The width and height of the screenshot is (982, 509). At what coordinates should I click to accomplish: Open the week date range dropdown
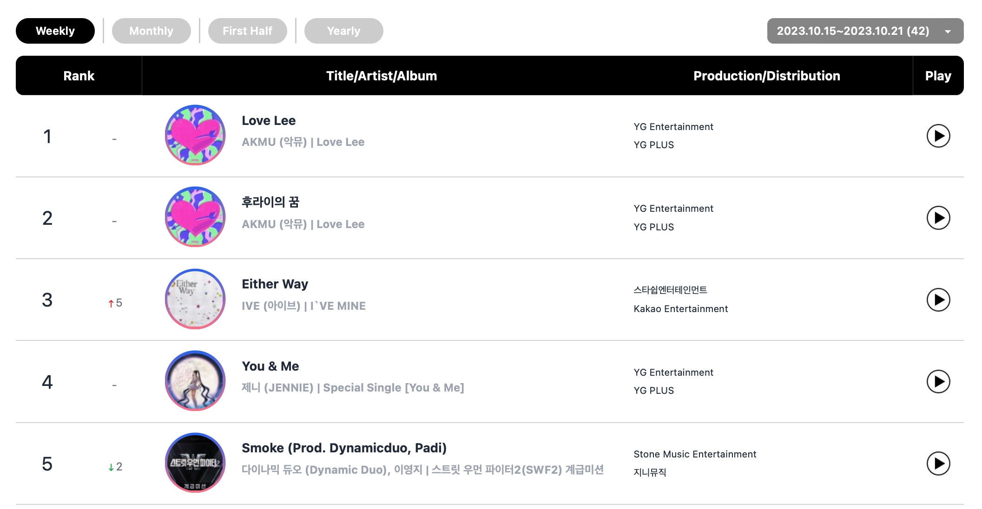pyautogui.click(x=853, y=31)
